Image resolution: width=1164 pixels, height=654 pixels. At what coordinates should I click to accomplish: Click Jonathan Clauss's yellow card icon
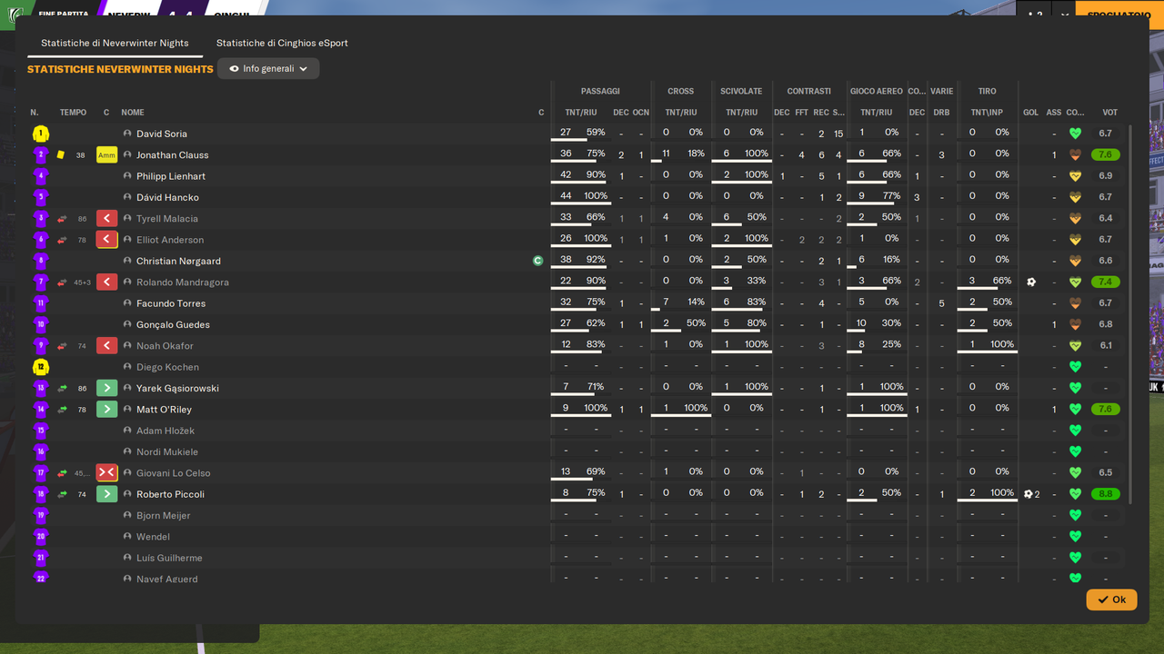pyautogui.click(x=61, y=155)
